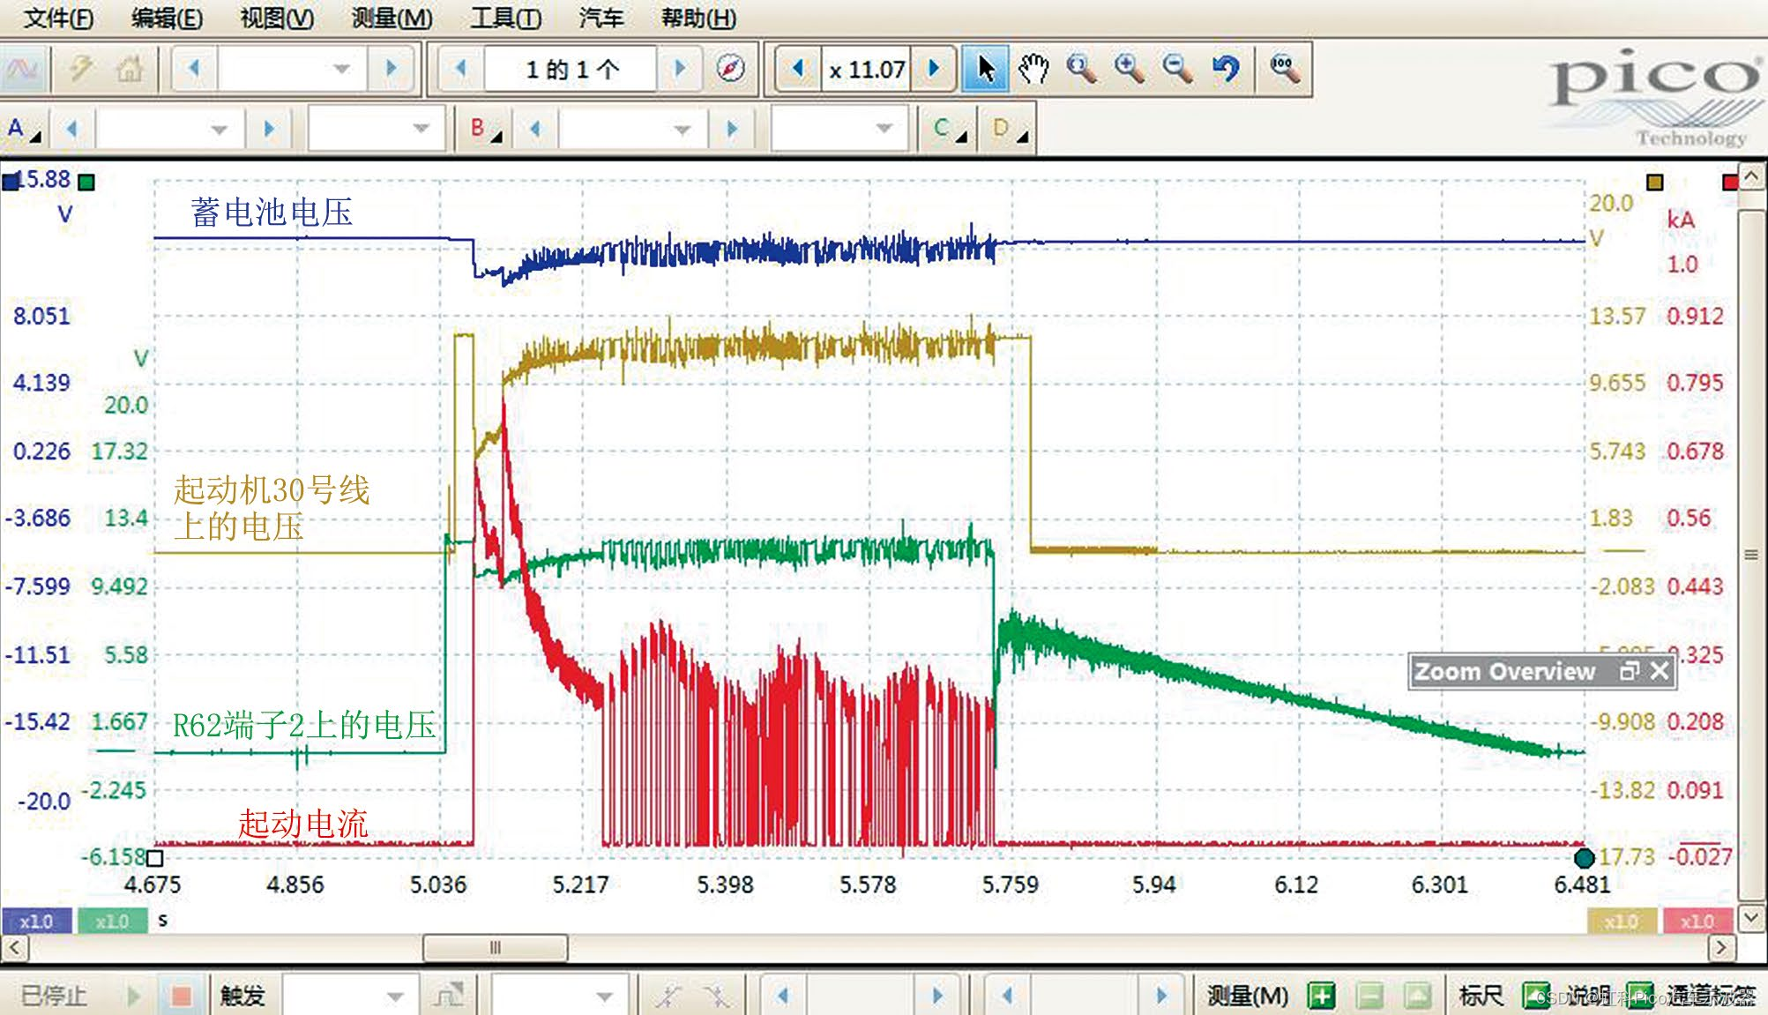Click the x 11.07 zoom factor field
The image size is (1768, 1015).
click(866, 69)
